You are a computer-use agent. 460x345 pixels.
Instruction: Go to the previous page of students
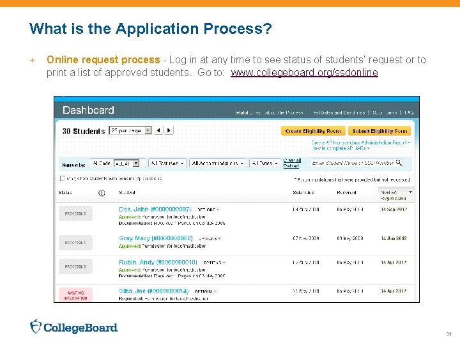pos(158,130)
